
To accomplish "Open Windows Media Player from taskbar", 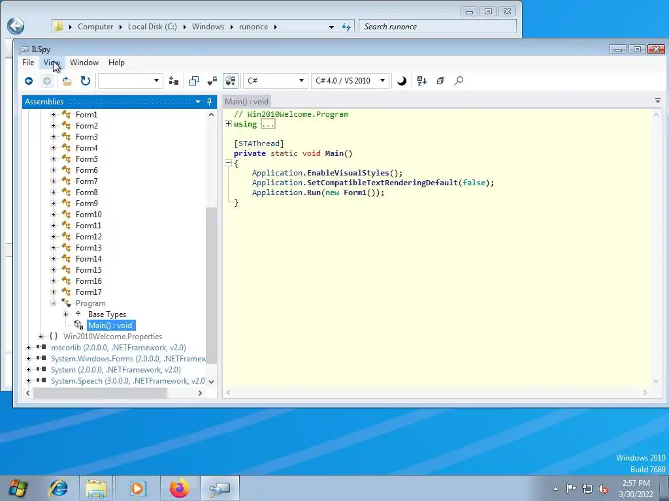I will [x=138, y=488].
